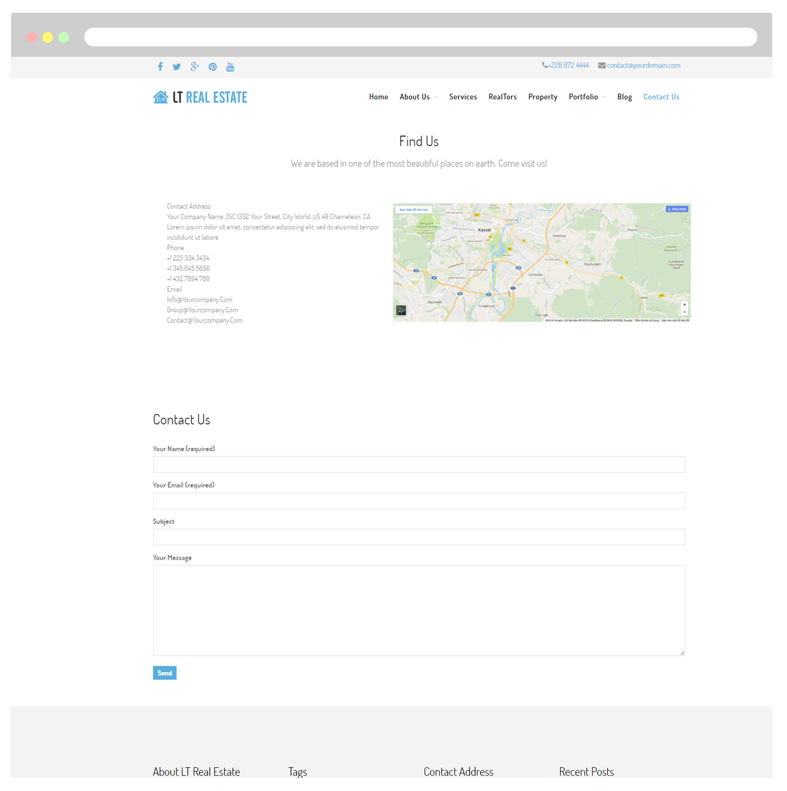Open the Services menu item
The width and height of the screenshot is (787, 791).
pos(463,97)
